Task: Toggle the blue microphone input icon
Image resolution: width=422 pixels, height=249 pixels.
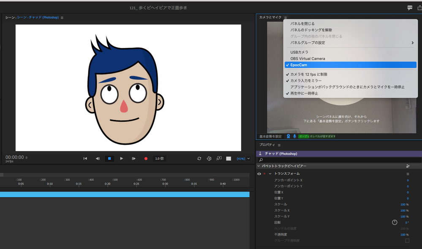Action: 294,137
